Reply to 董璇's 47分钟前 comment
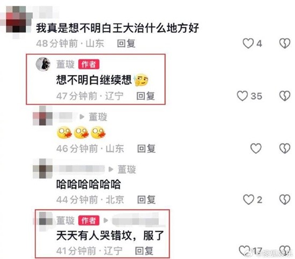 coord(145,96)
